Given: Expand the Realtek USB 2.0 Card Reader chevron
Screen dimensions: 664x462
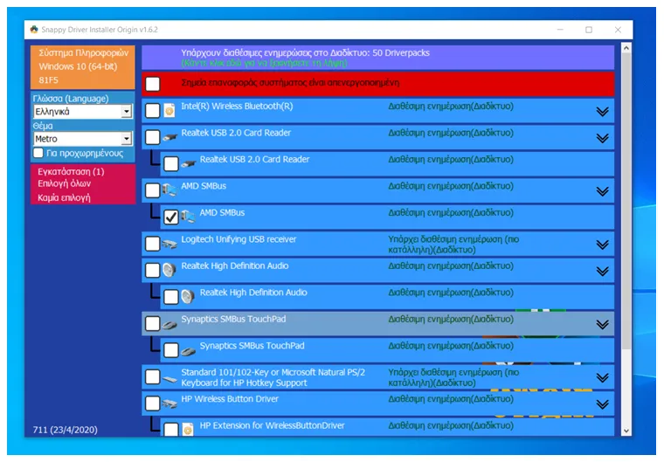Looking at the screenshot, I should [602, 138].
